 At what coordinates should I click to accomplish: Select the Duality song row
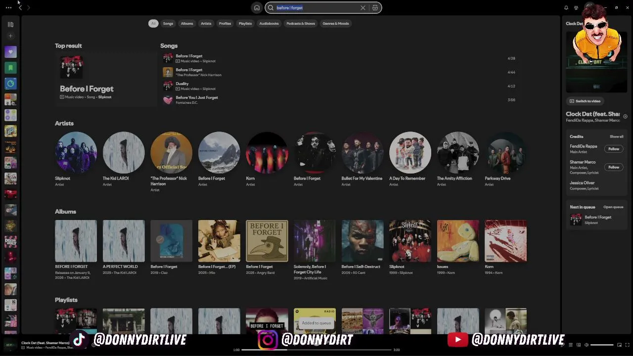(339, 86)
